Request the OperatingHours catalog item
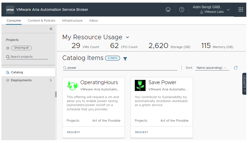 tap(73, 132)
